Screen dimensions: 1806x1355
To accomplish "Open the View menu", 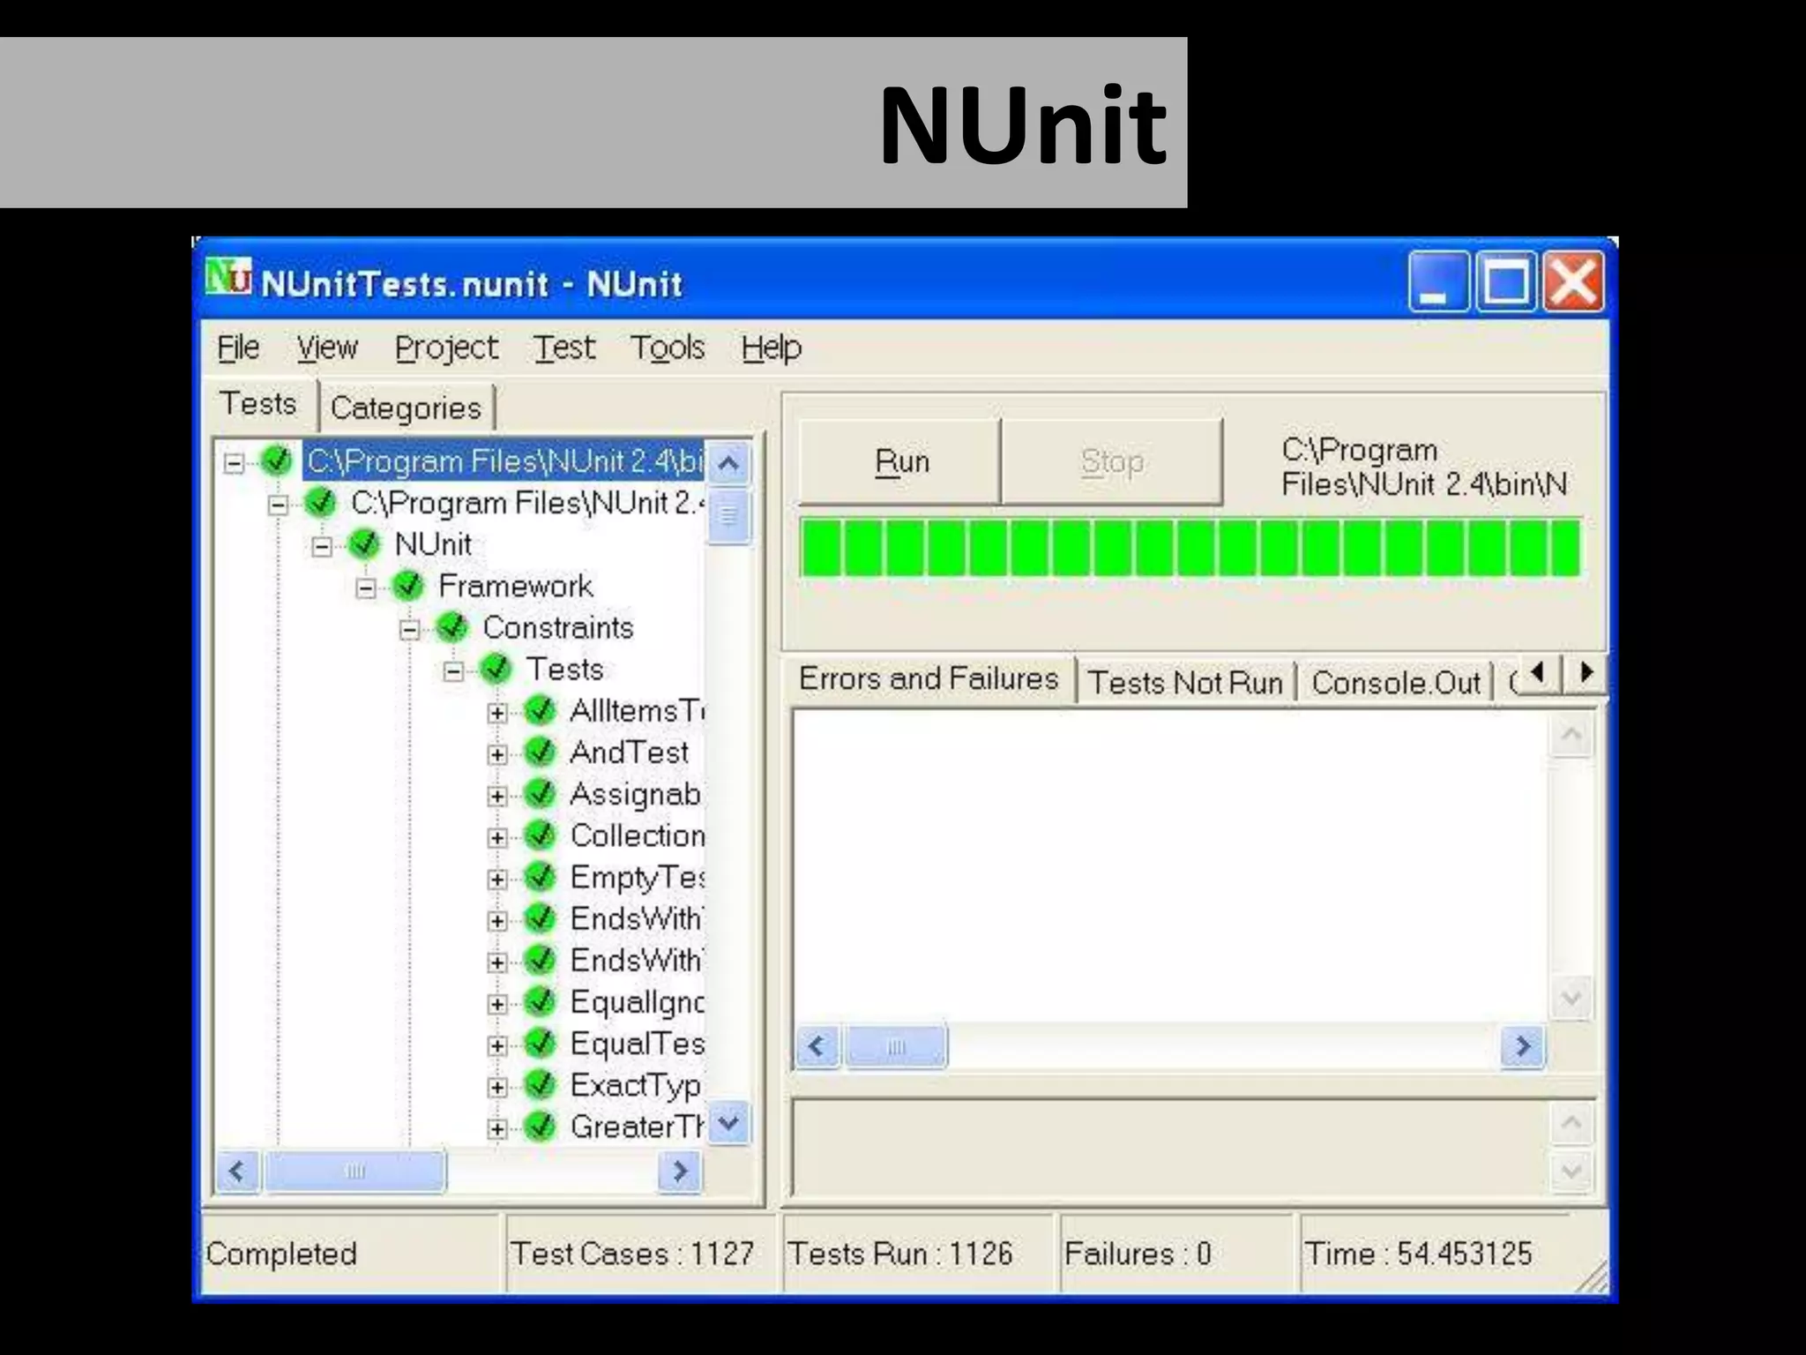I will click(327, 348).
